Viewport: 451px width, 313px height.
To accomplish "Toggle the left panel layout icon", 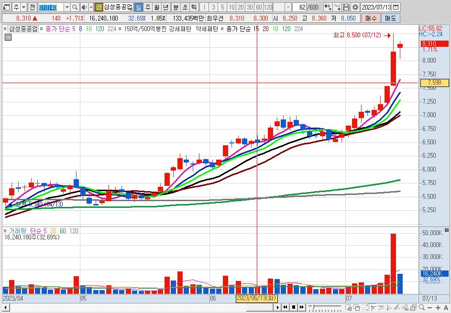I will pos(6,7).
